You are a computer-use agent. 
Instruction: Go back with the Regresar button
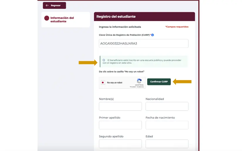(x=54, y=6)
